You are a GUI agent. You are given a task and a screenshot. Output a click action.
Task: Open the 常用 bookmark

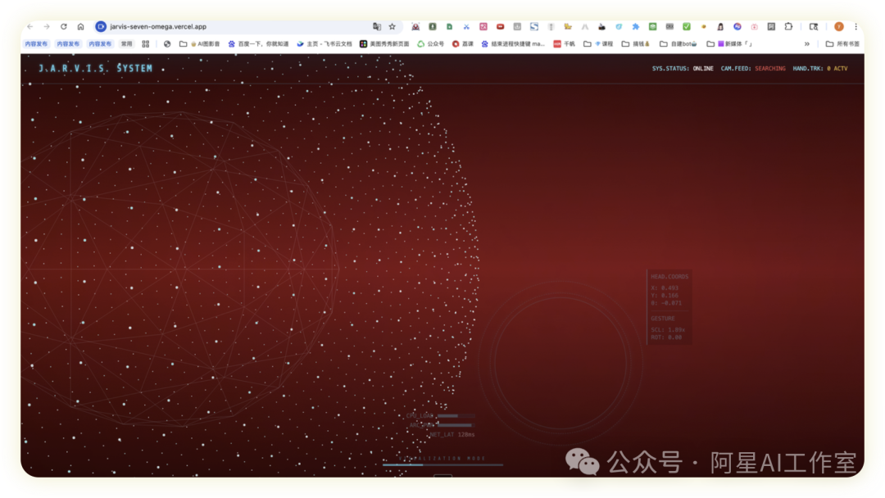pos(126,44)
